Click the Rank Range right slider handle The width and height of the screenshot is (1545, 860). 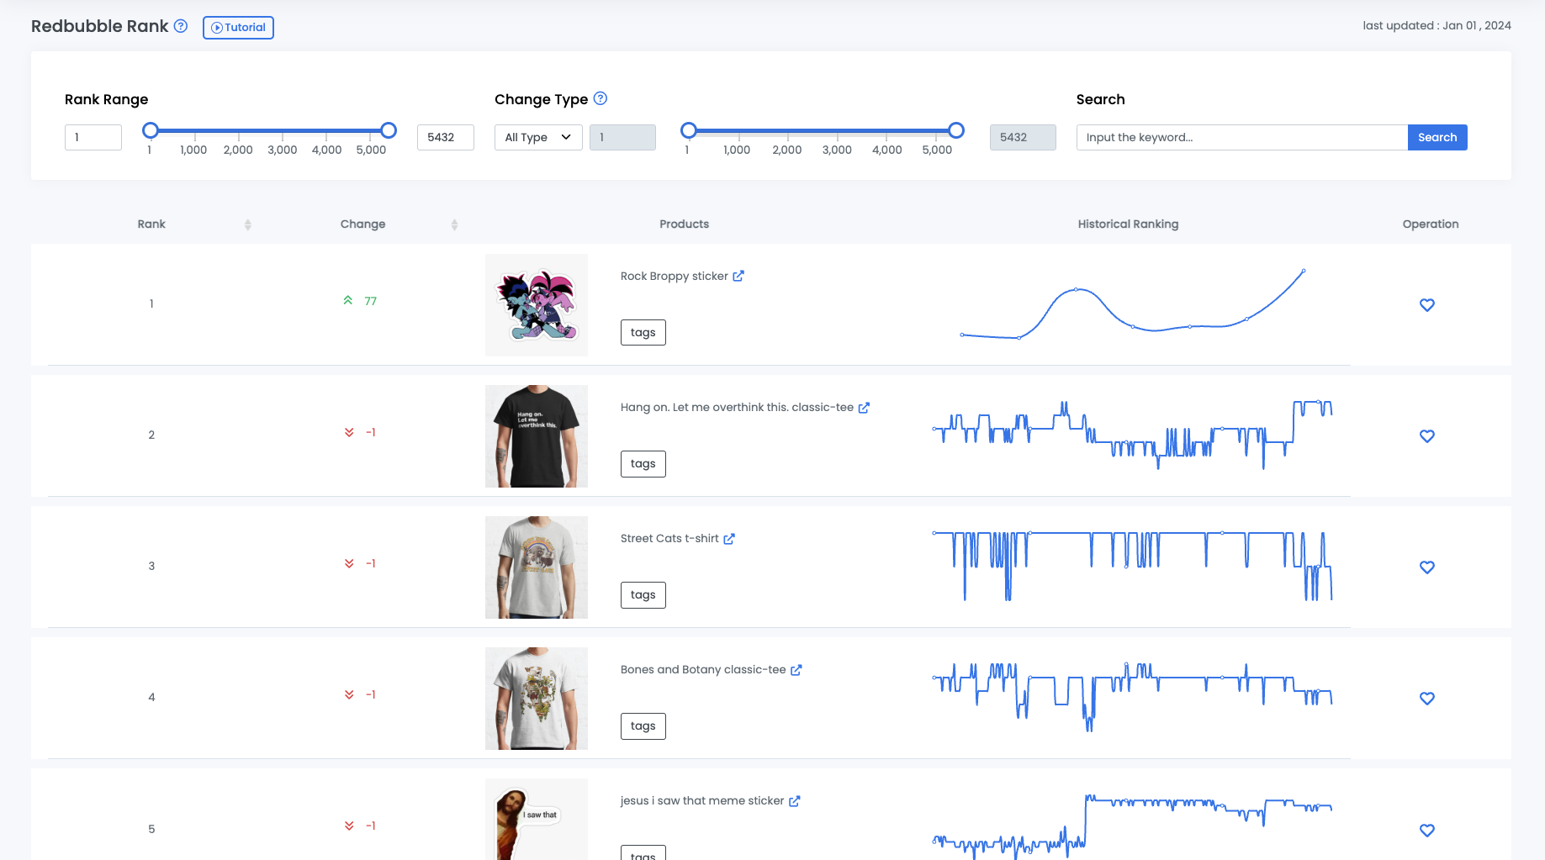pyautogui.click(x=389, y=130)
